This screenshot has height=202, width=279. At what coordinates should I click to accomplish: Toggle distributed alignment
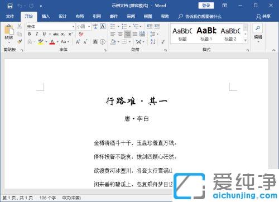(x=142, y=34)
